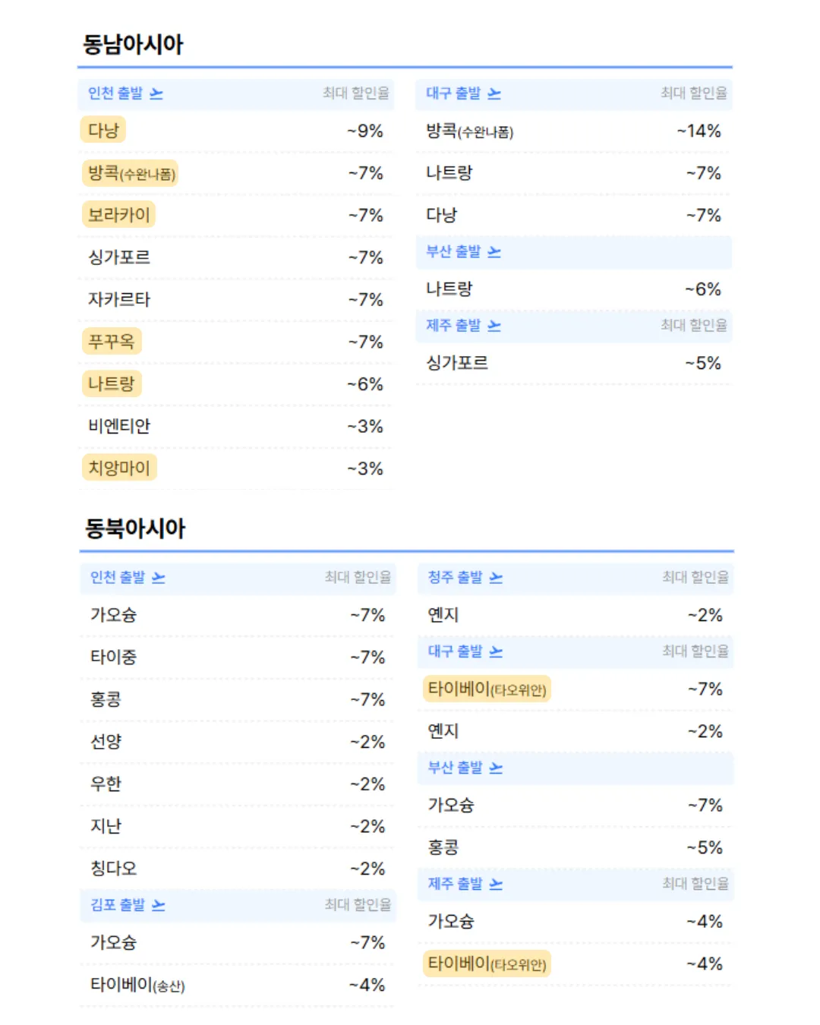Open the 청주 출발 section header
The width and height of the screenshot is (820, 1025).
576,578
